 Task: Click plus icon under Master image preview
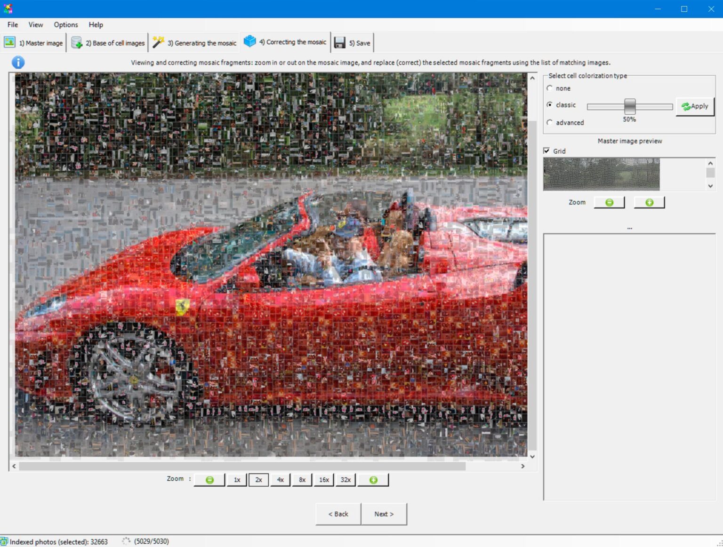[649, 202]
